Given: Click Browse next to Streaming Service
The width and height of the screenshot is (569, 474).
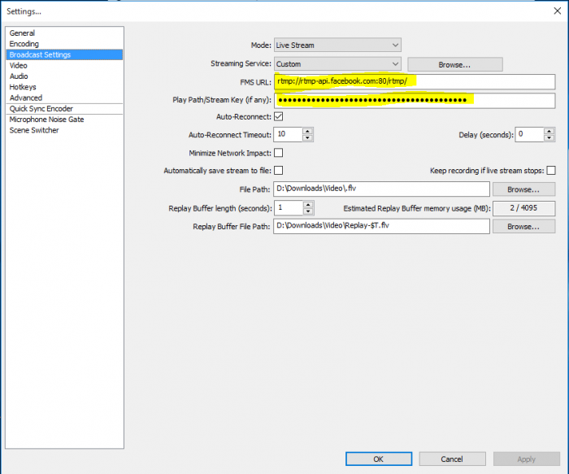Looking at the screenshot, I should pos(455,64).
